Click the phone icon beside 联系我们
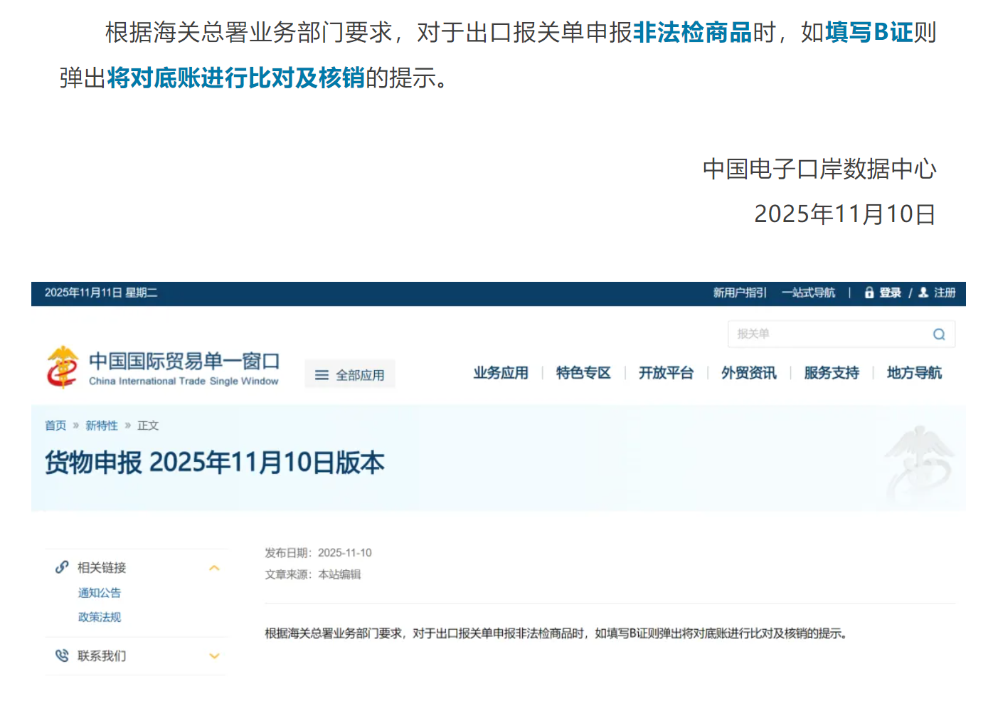Screen dimensions: 993x701 pos(60,655)
